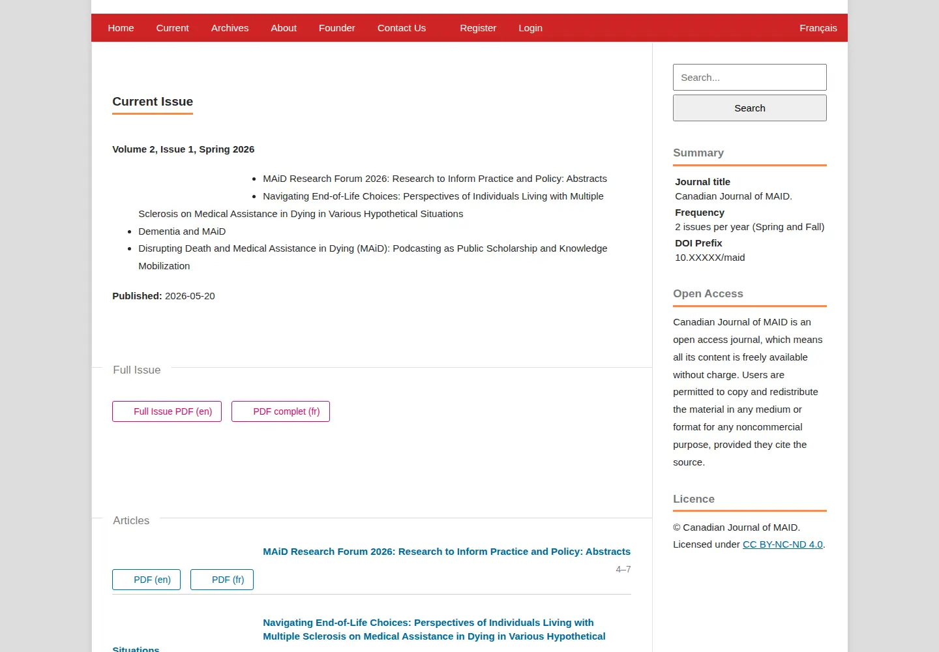
Task: Click the published date 2026-05-20
Action: point(190,296)
